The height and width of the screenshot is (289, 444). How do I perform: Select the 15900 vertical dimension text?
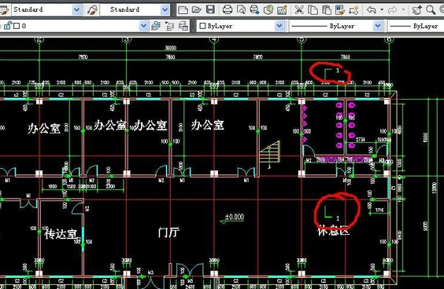pos(434,188)
